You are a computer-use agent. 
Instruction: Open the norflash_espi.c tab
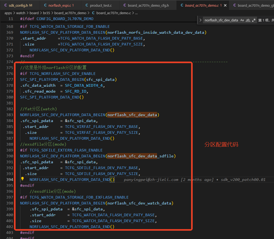[x=60, y=5]
